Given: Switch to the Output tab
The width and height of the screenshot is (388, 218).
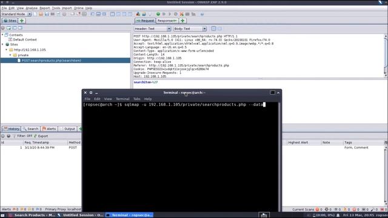Looking at the screenshot, I should click(67, 129).
